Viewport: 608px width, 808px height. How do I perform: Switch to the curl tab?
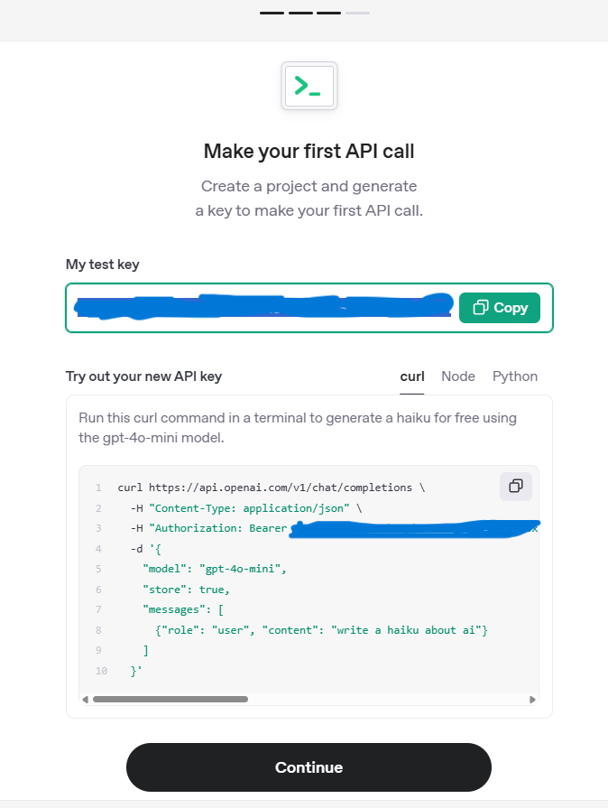[412, 376]
